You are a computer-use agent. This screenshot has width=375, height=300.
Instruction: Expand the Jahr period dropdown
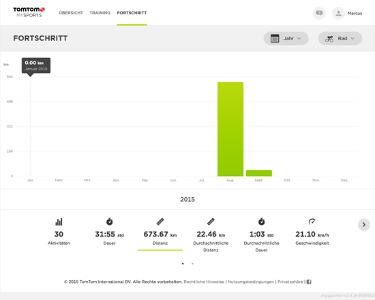point(286,38)
